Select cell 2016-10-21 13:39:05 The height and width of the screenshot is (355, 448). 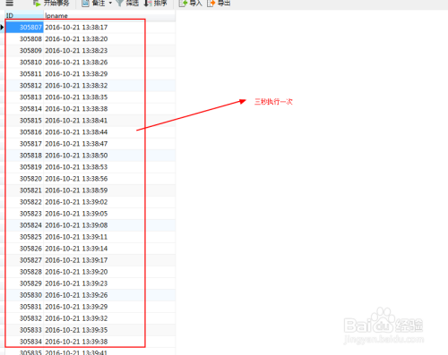tap(109, 213)
